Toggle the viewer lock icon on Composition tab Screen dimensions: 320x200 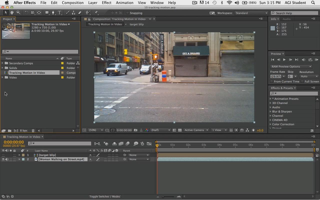(89, 19)
